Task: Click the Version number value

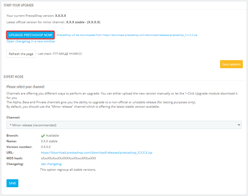Action: pyautogui.click(x=46, y=147)
